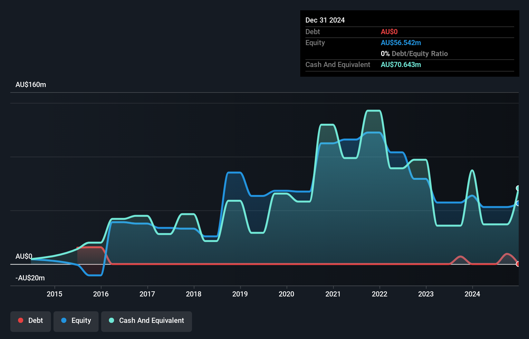Click the 0% Debt/Equity Ratio indicator

[414, 53]
